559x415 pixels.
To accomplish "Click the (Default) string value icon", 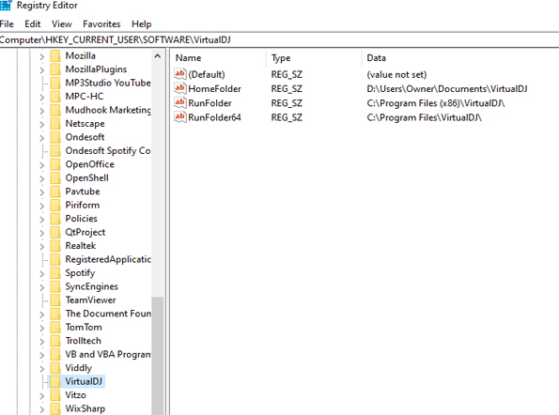I will [x=180, y=74].
